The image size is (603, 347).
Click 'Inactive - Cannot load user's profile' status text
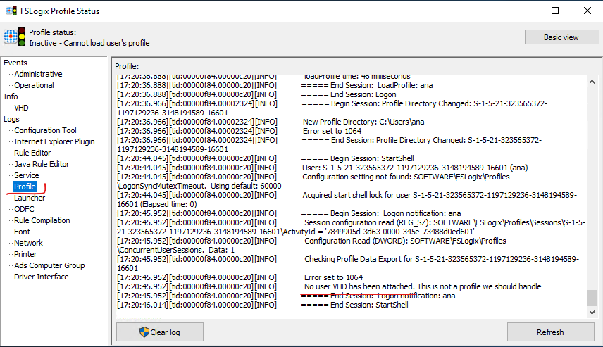point(89,43)
